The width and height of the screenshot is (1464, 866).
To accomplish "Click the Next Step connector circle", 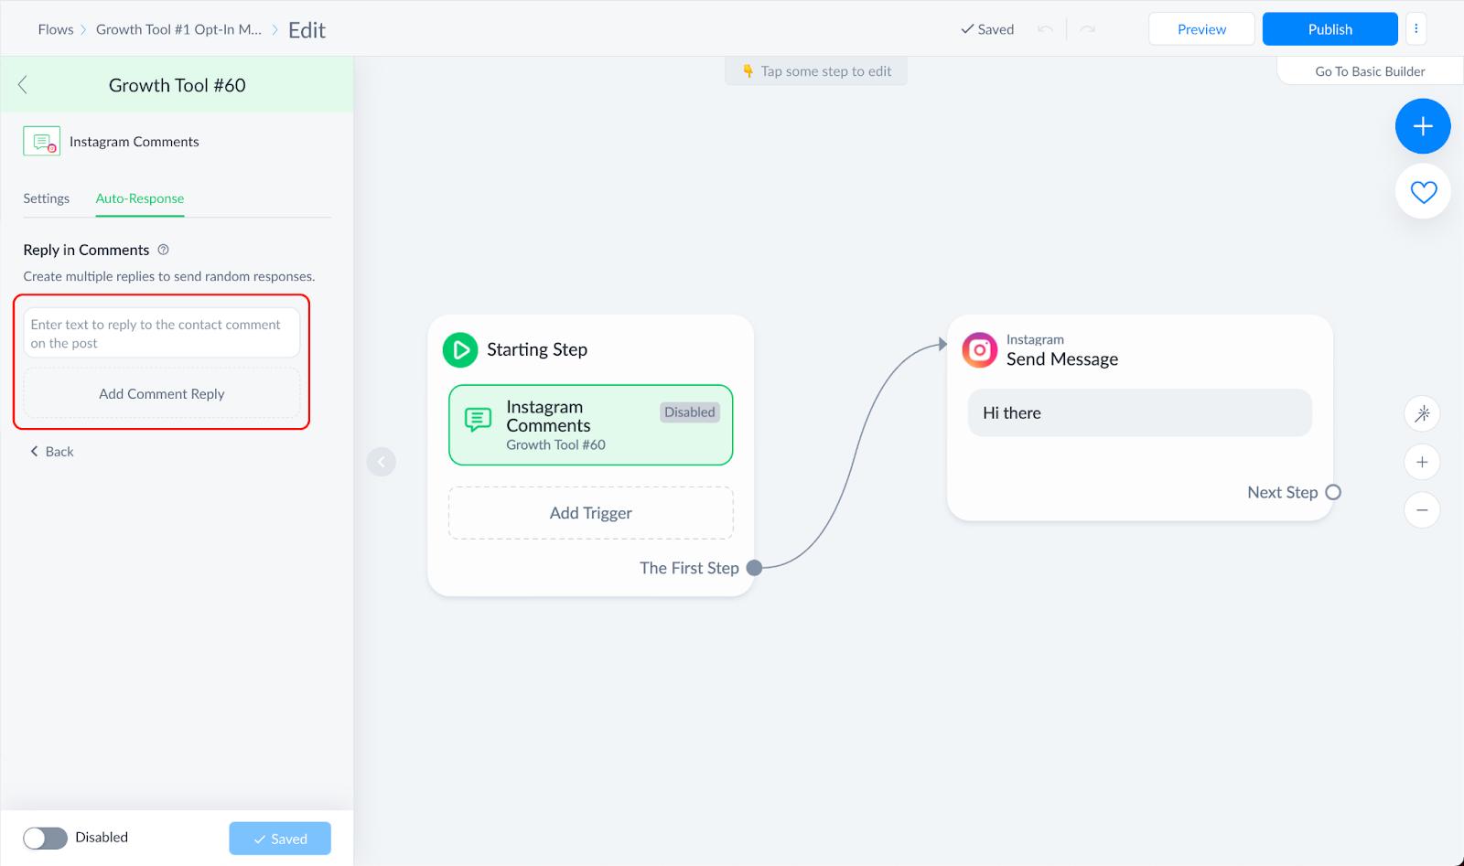I will [x=1333, y=492].
